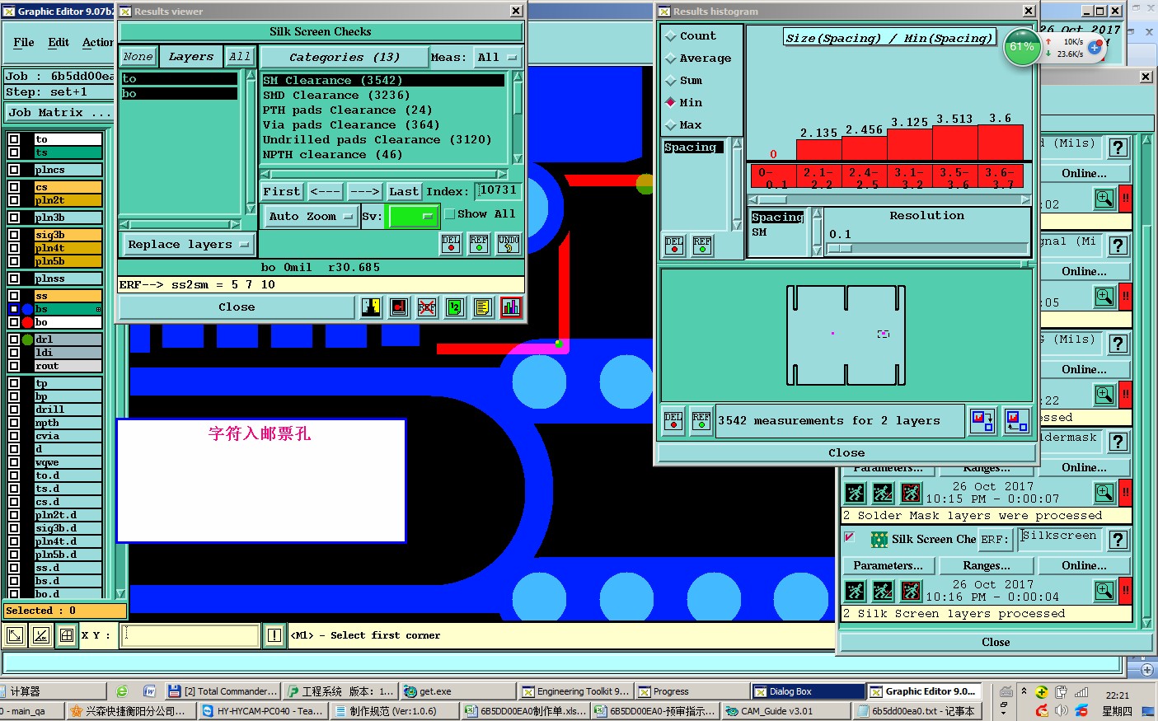
Task: Select Average radio option
Action: tap(671, 59)
